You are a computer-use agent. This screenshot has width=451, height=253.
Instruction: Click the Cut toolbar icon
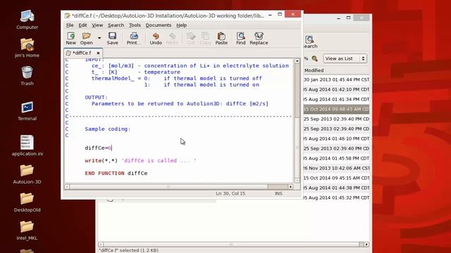point(191,39)
